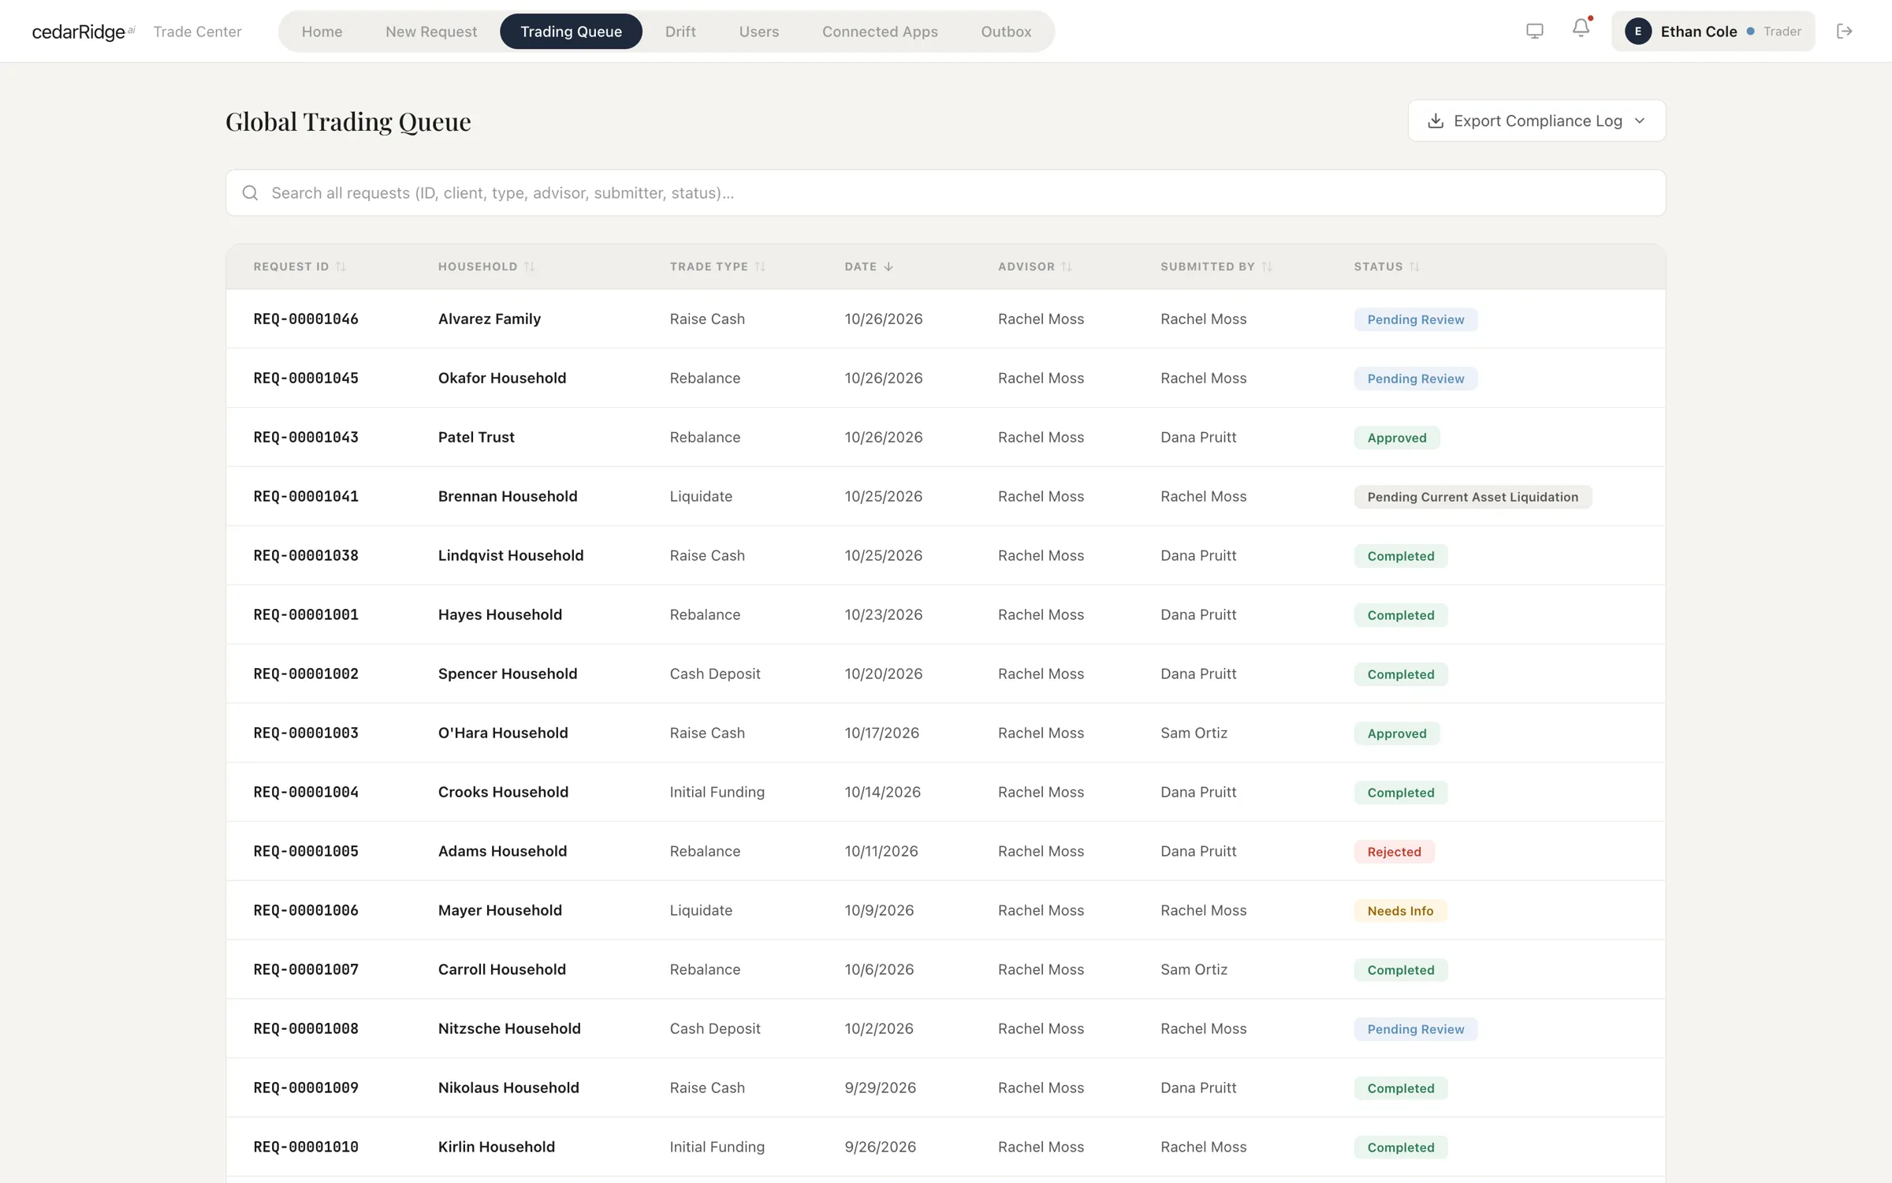Open the Connected Apps tab
Viewport: 1892px width, 1183px height.
(880, 32)
